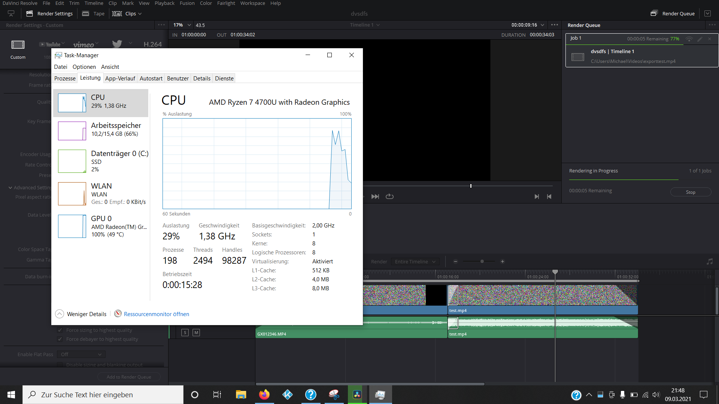Toggle solo S button on audio track
The width and height of the screenshot is (719, 404).
[185, 332]
